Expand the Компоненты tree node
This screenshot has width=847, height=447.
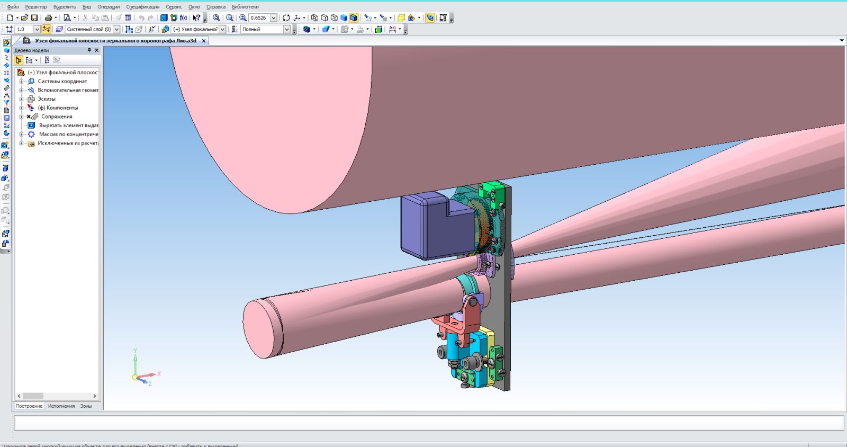(x=22, y=108)
